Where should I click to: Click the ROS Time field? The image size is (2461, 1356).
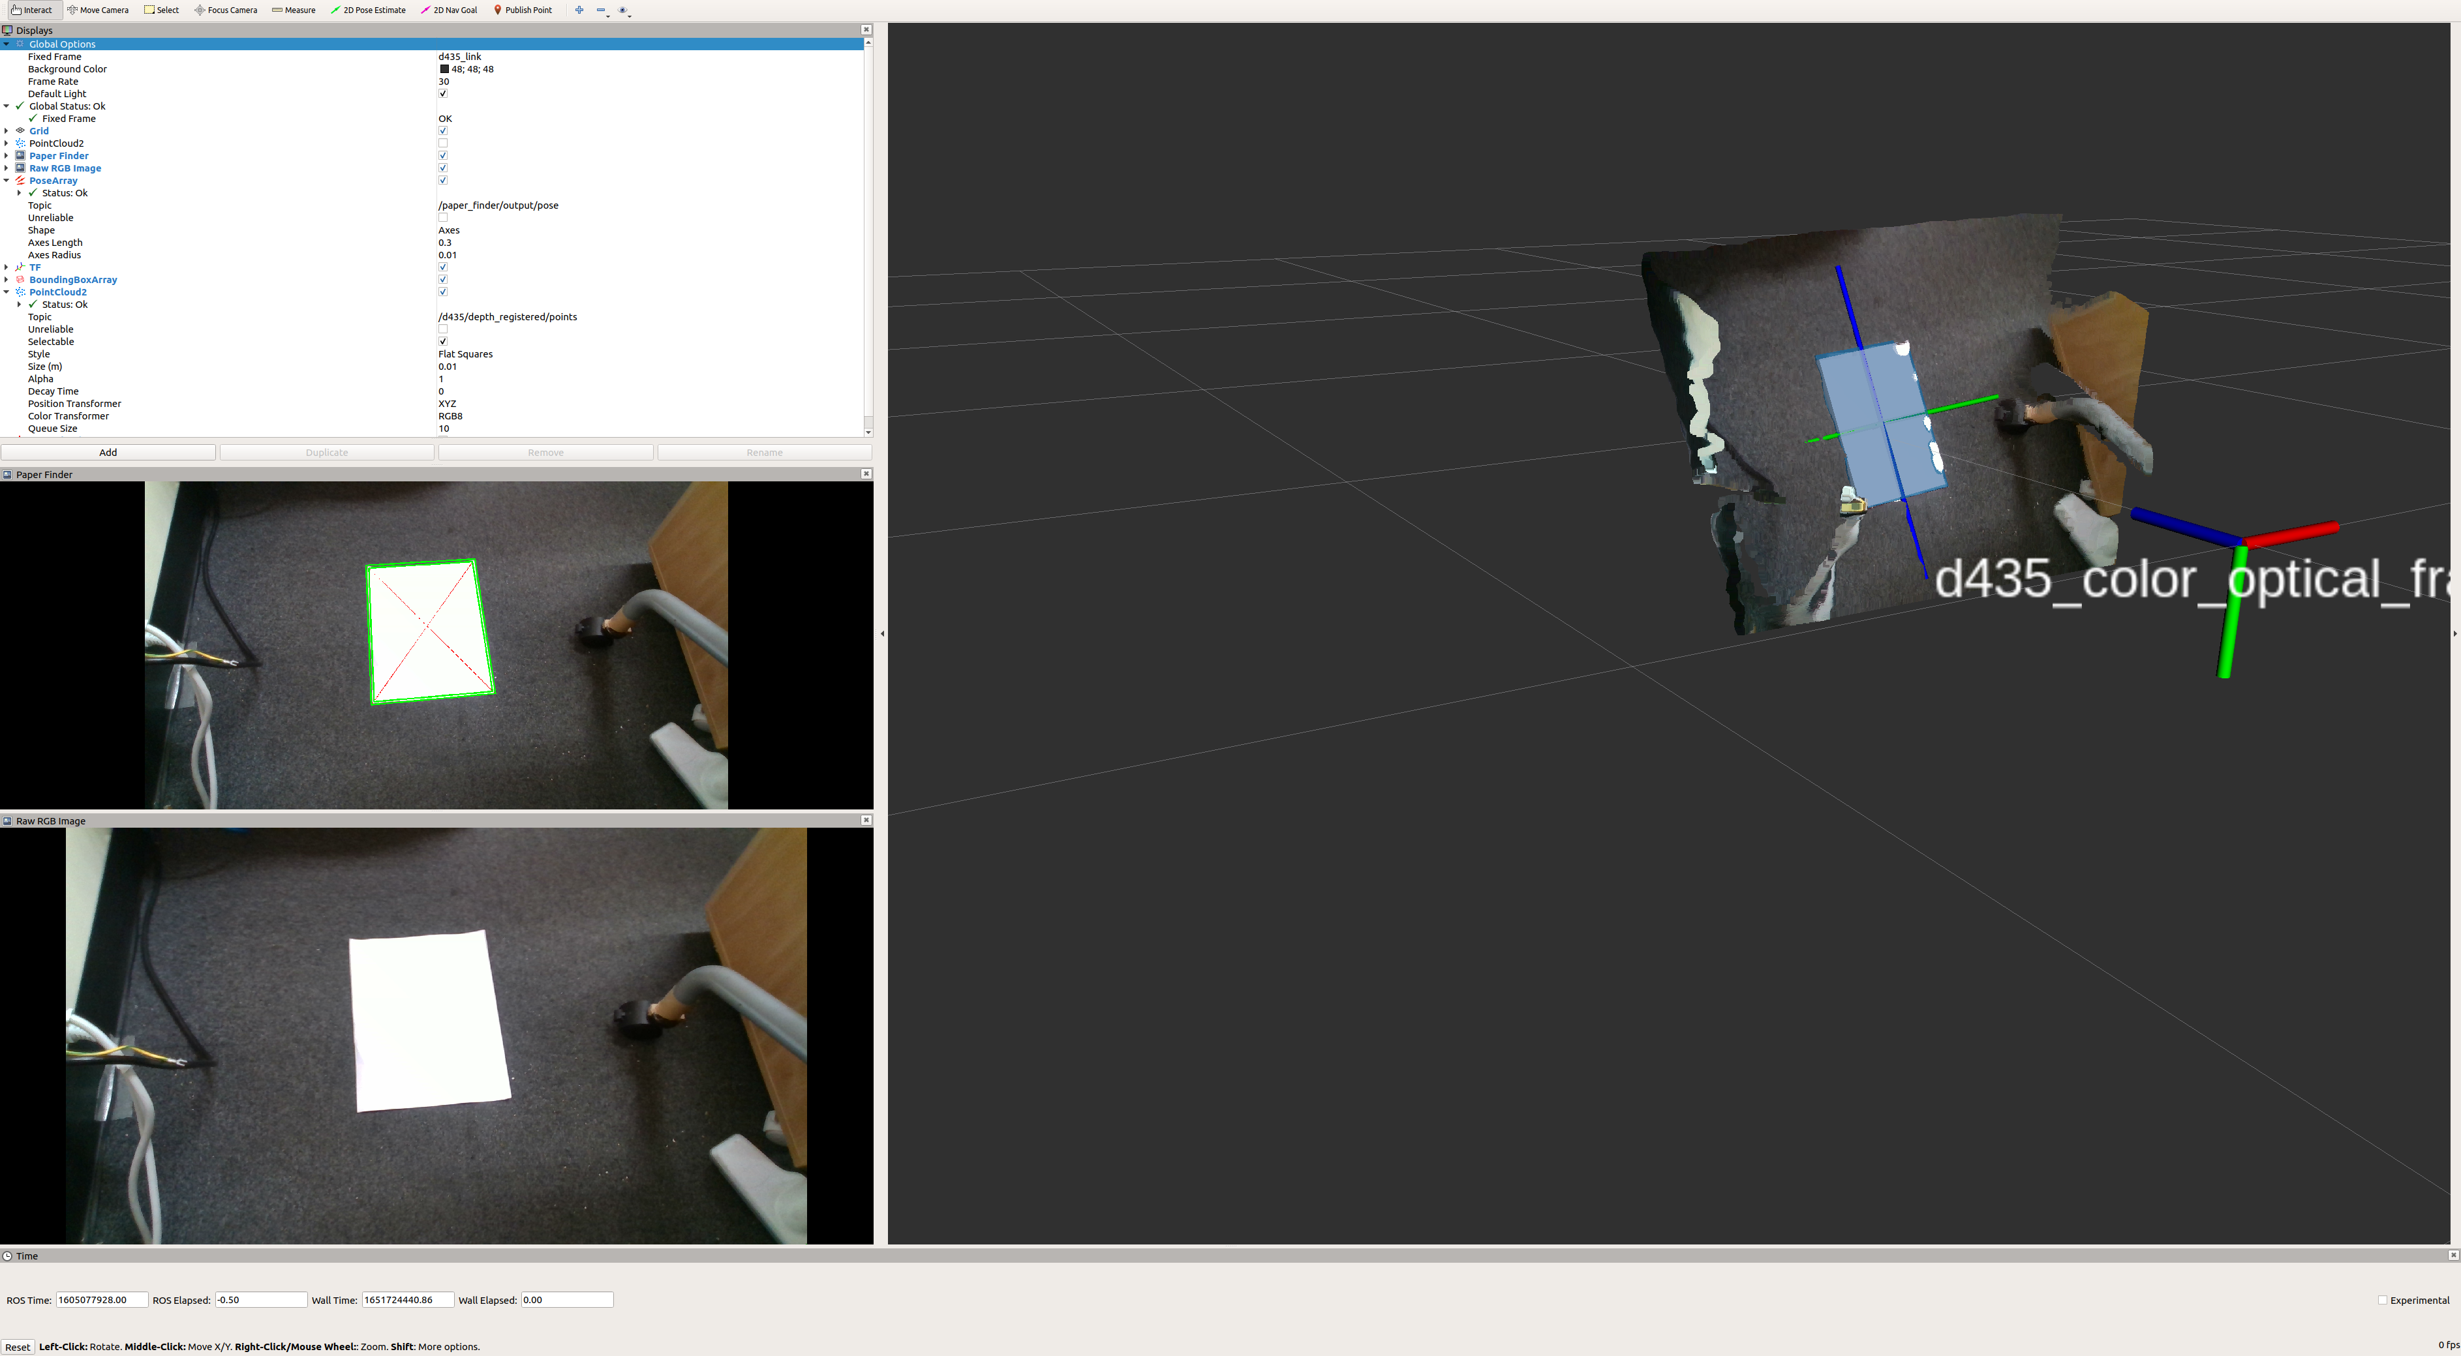[102, 1300]
